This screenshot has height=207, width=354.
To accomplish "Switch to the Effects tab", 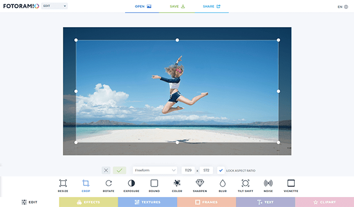I will (x=88, y=202).
